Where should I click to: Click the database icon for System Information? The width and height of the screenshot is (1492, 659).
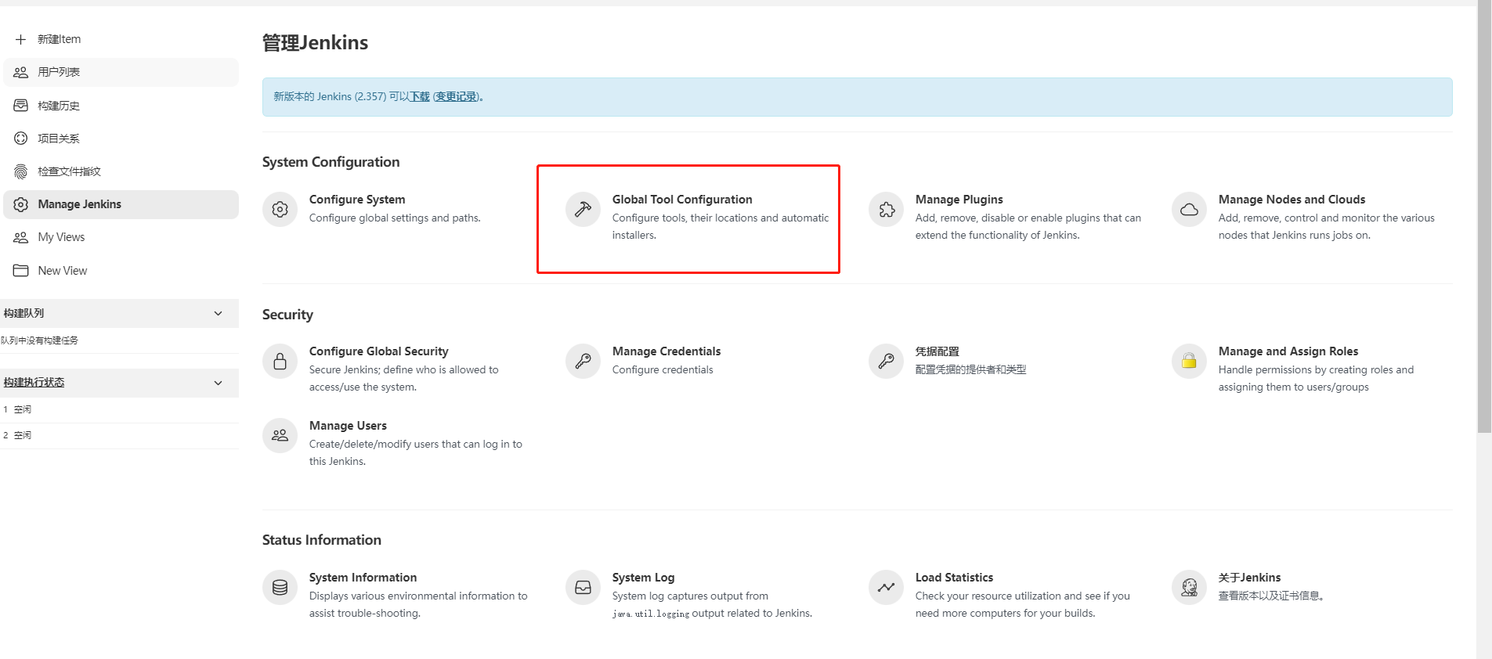tap(280, 588)
